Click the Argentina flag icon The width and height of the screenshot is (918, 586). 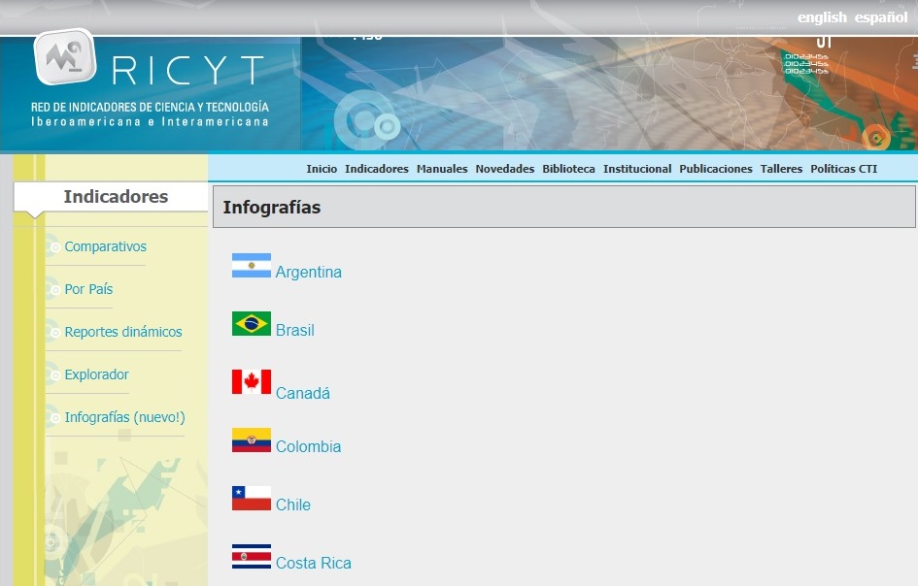point(252,266)
